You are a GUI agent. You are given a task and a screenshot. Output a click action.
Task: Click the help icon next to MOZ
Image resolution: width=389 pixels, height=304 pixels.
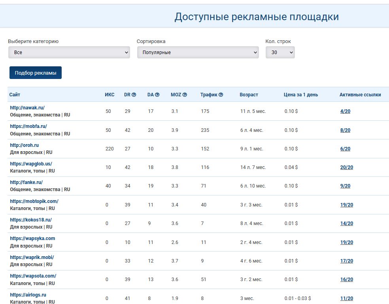point(185,95)
